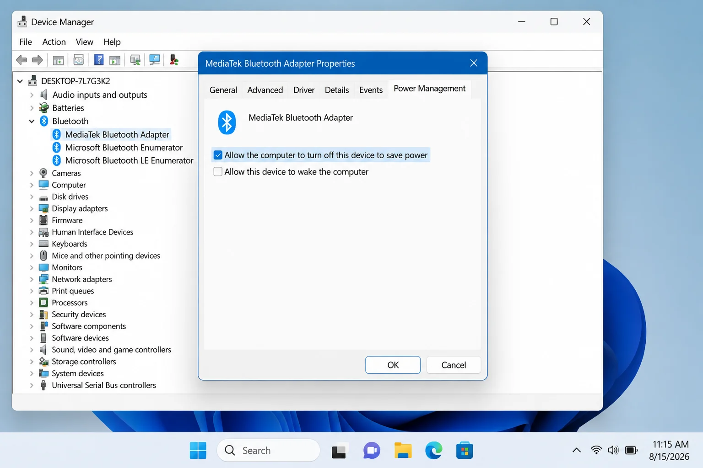Viewport: 703px width, 468px height.
Task: Click the taskbar Search box
Action: 268,451
